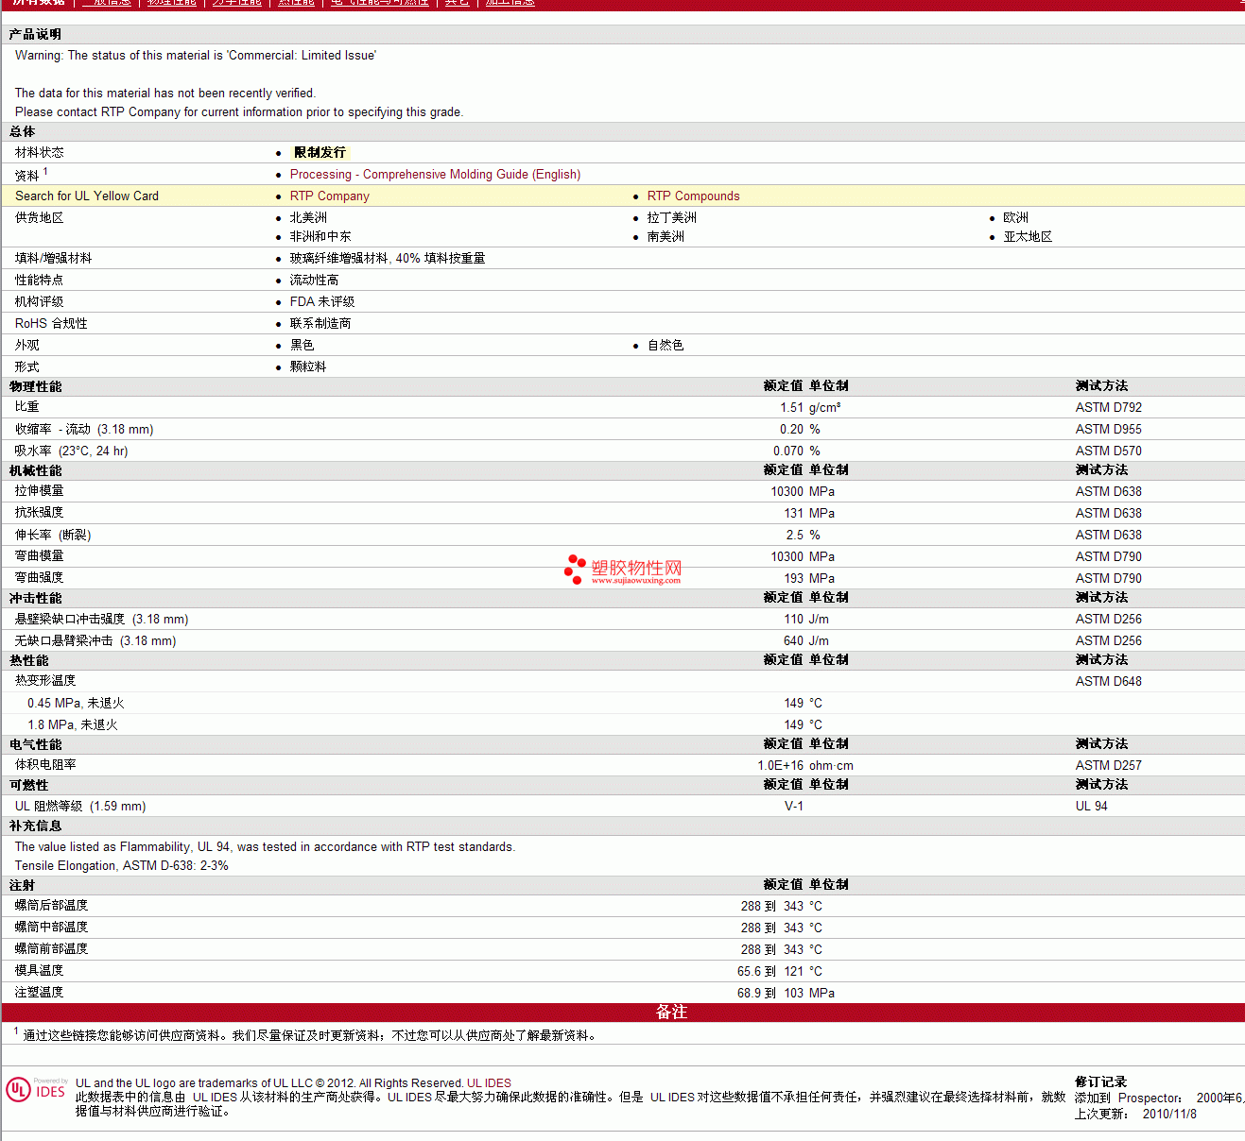Click the 冲击性能 section header
This screenshot has height=1141, width=1245.
(x=35, y=598)
